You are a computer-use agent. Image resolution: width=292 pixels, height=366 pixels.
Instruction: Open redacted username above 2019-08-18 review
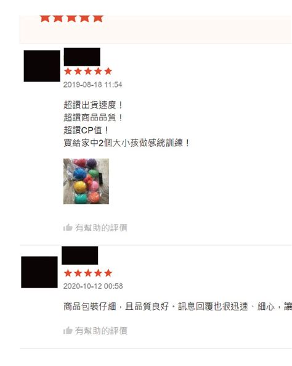pos(82,57)
